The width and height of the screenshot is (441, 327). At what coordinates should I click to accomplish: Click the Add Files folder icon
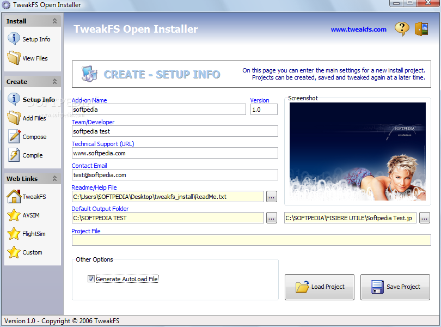14,118
